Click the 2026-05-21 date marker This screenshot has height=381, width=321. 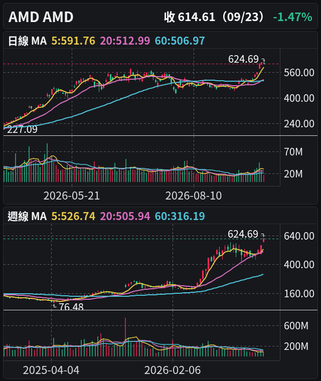[x=72, y=196]
